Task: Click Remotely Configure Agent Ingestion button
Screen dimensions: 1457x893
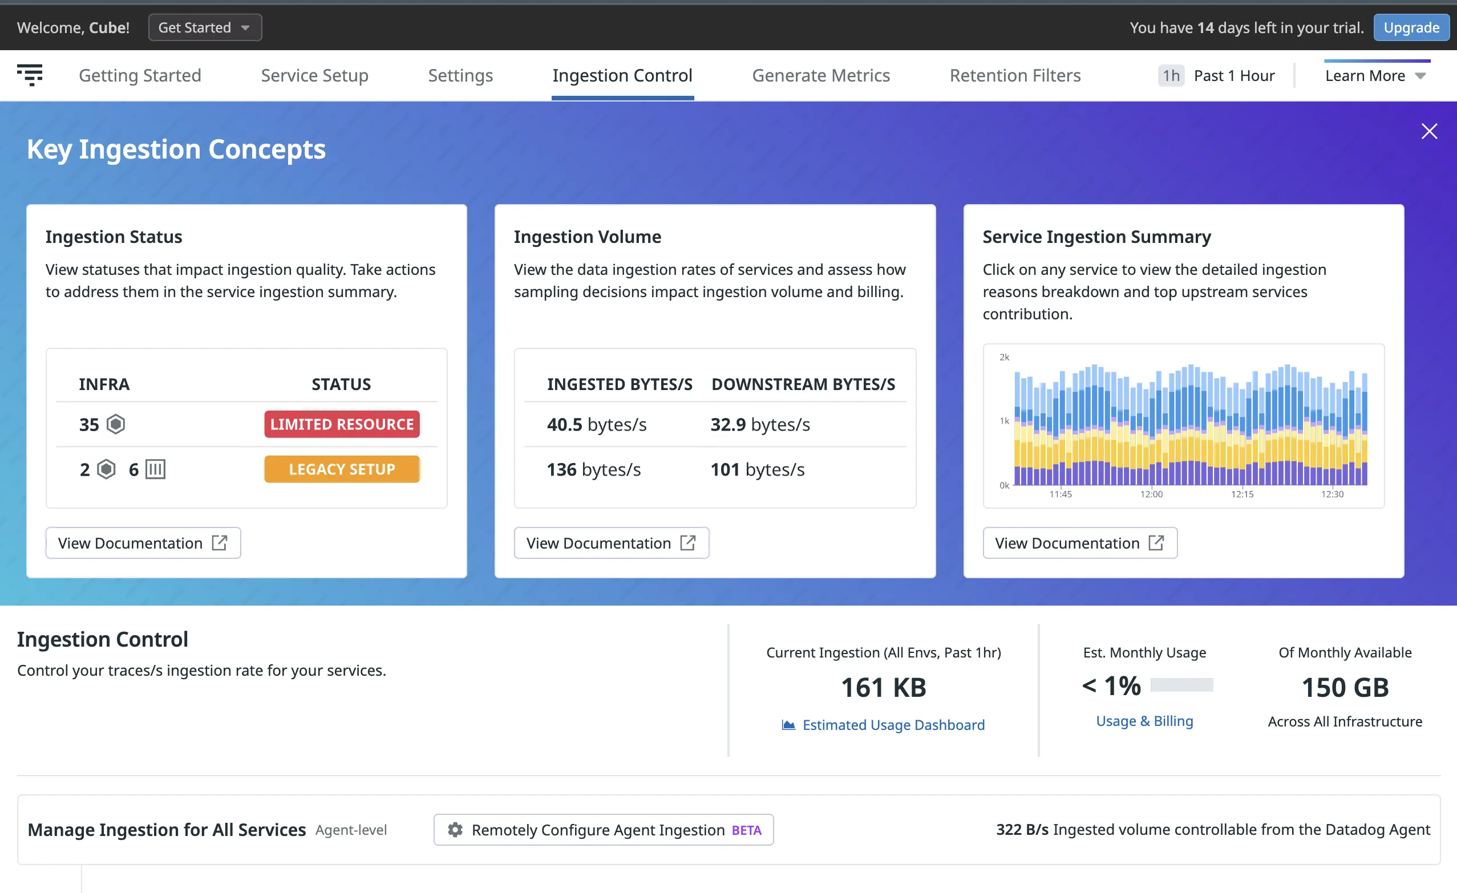Action: point(603,830)
